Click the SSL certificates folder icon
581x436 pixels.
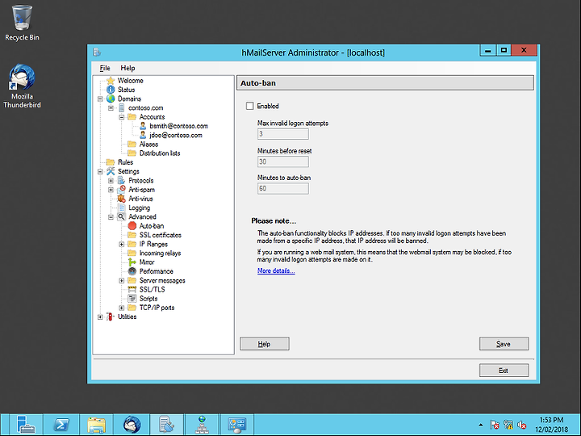[x=132, y=235]
